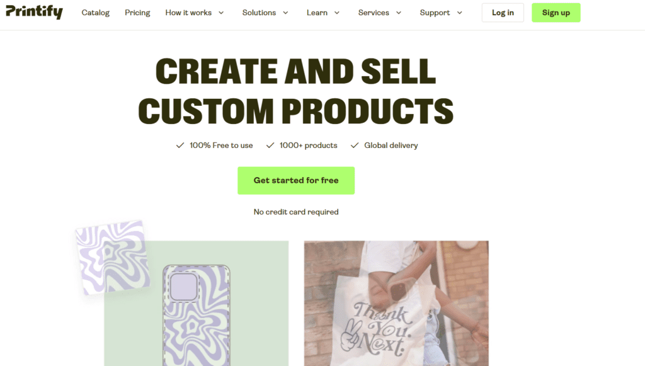645x366 pixels.
Task: Click the Support menu label
Action: (x=435, y=13)
